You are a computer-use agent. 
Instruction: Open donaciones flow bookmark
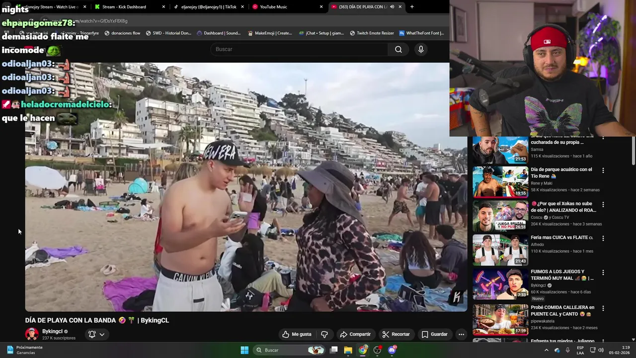click(122, 33)
